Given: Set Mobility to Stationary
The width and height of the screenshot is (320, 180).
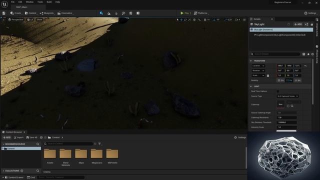Looking at the screenshot, I should [289, 80].
